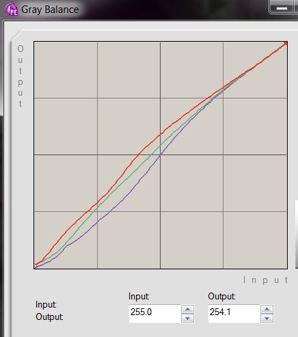Image resolution: width=298 pixels, height=337 pixels.
Task: Click the Input field showing 255.0
Action: click(155, 314)
